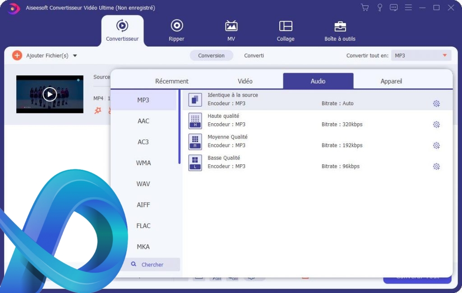Choose the Haute qualité profile
This screenshot has width=462, height=293.
tap(317, 121)
